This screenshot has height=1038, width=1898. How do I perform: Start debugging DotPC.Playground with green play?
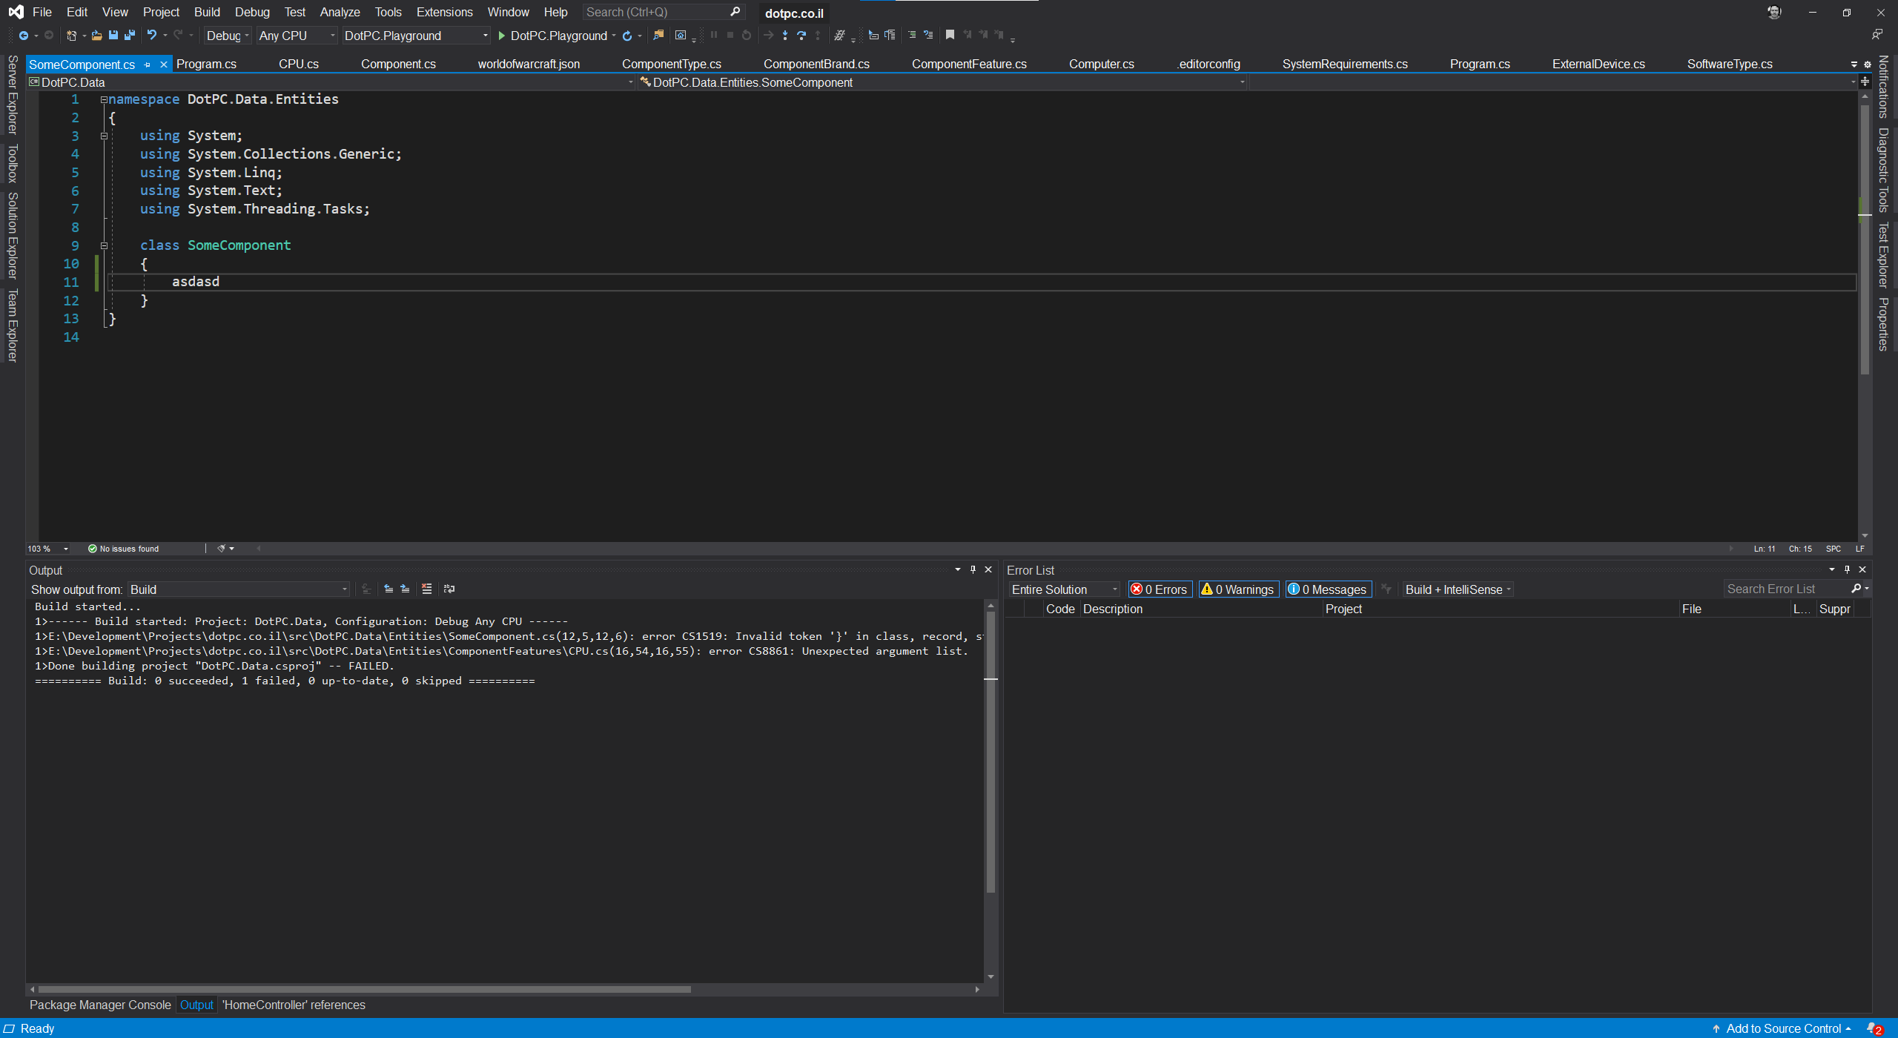502,36
